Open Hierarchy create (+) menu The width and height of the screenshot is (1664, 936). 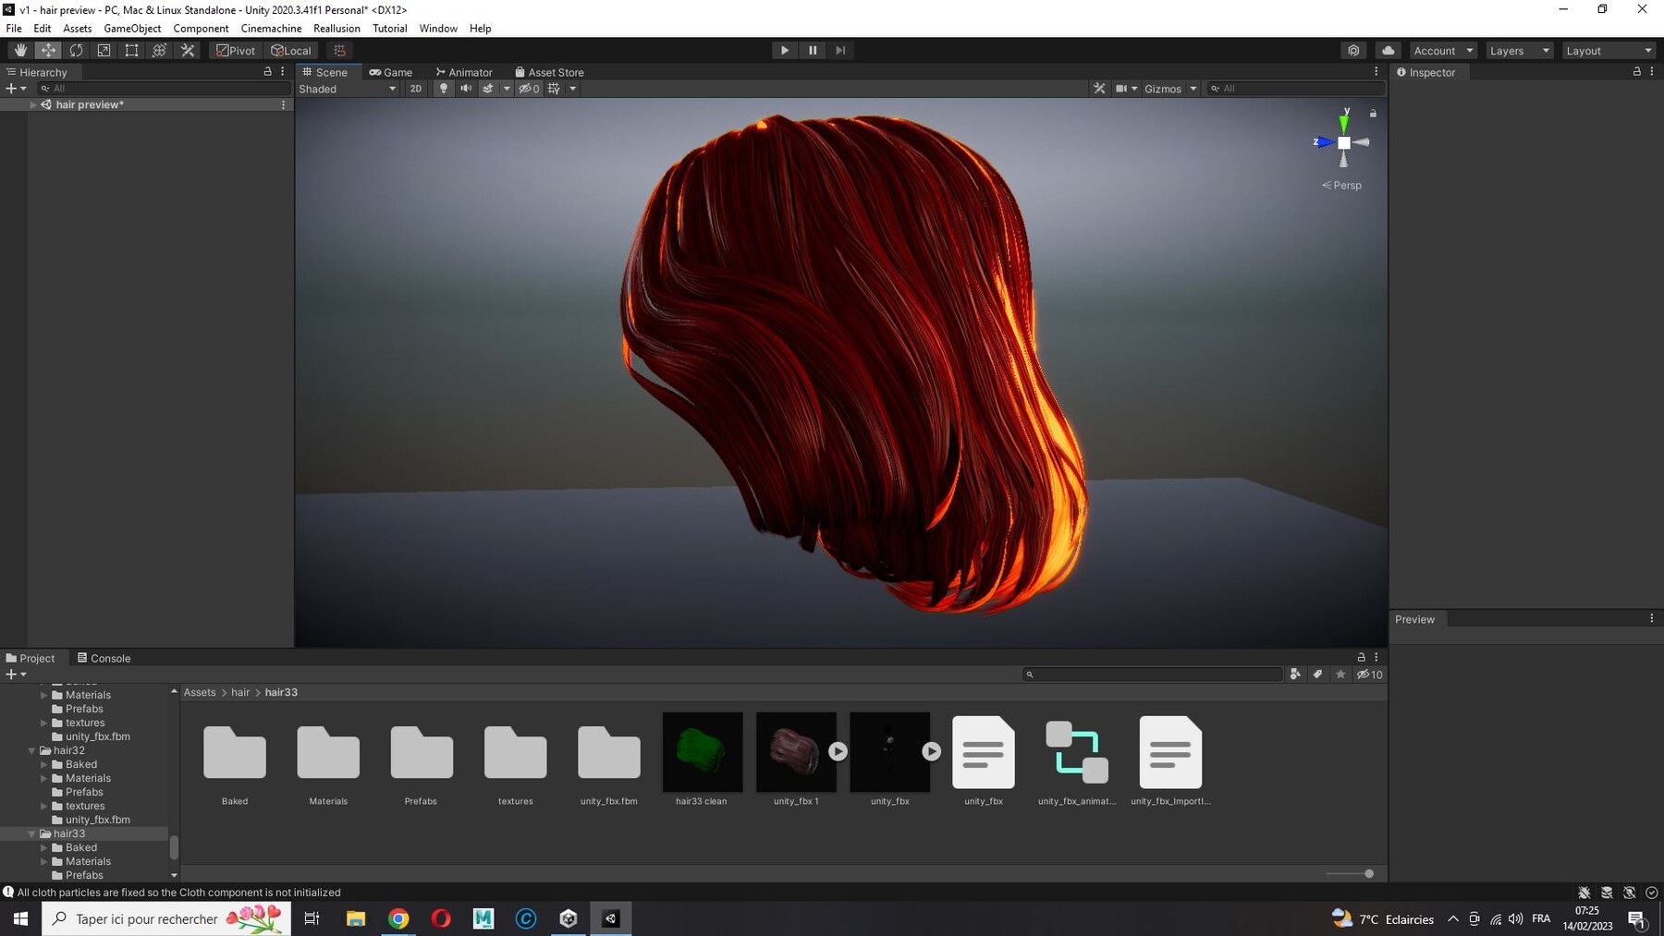click(16, 89)
